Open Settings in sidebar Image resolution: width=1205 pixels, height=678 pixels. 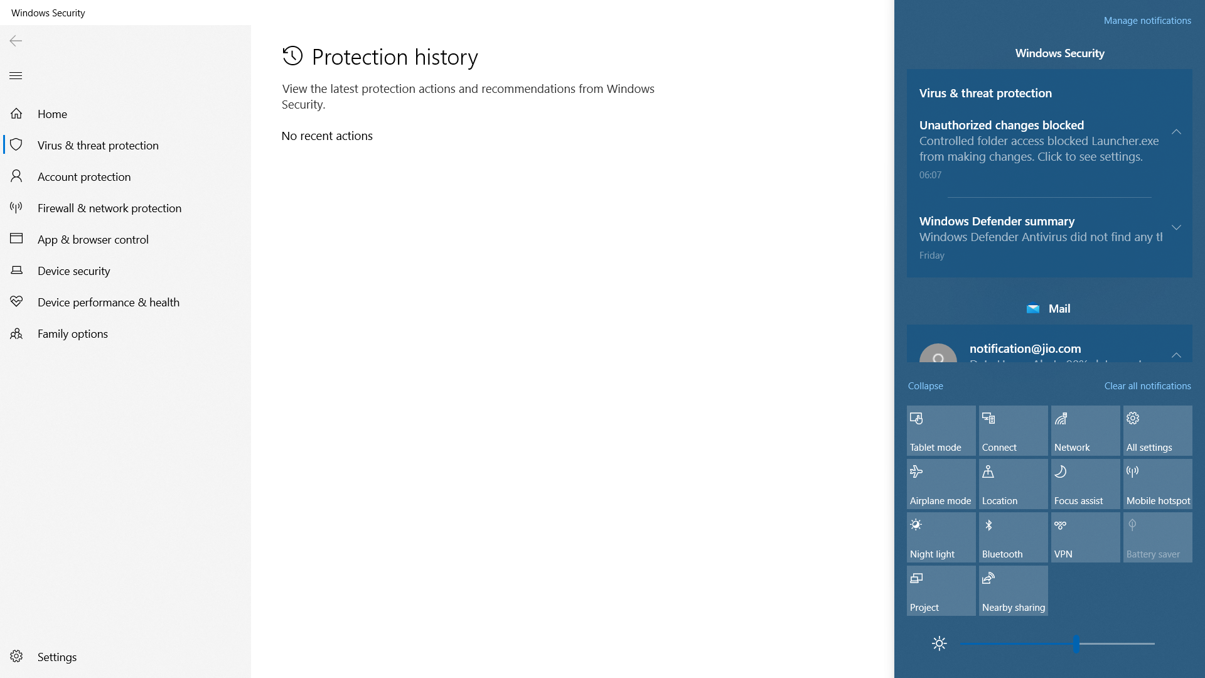(126, 657)
